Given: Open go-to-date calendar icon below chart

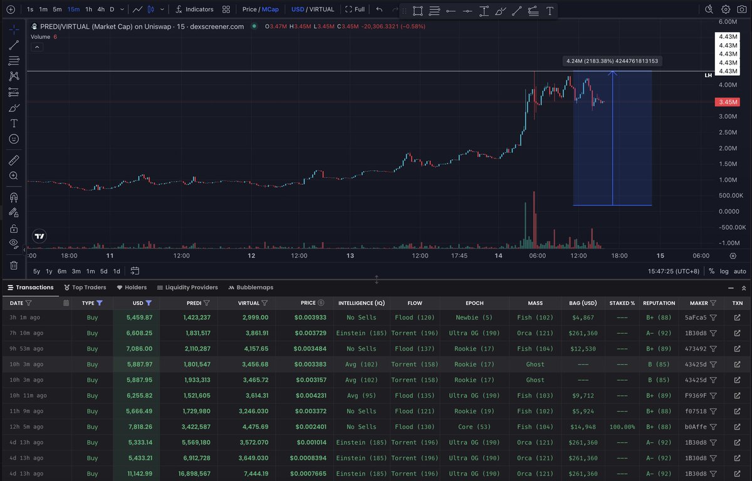Looking at the screenshot, I should pos(135,271).
